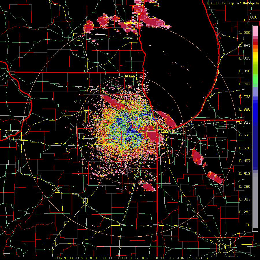Select the 0.787 scale value
The image size is (260, 260).
245,84
